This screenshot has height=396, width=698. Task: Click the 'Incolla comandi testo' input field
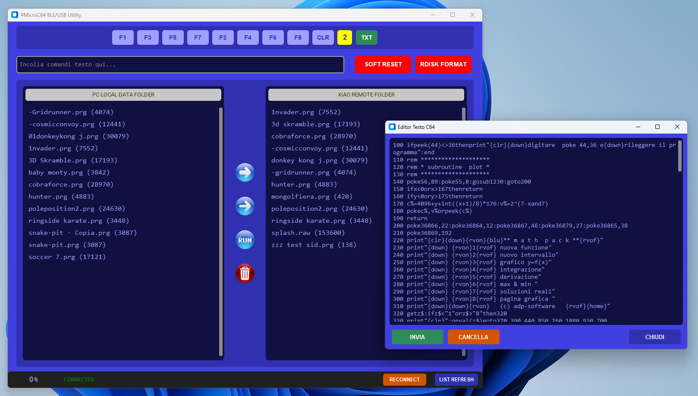(180, 65)
